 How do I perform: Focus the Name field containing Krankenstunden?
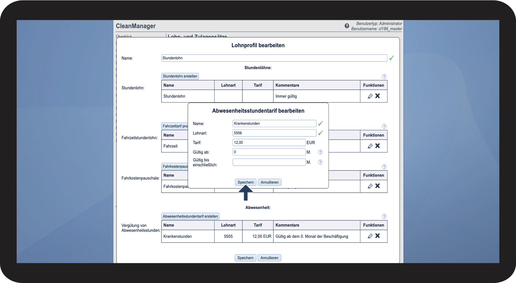[274, 124]
